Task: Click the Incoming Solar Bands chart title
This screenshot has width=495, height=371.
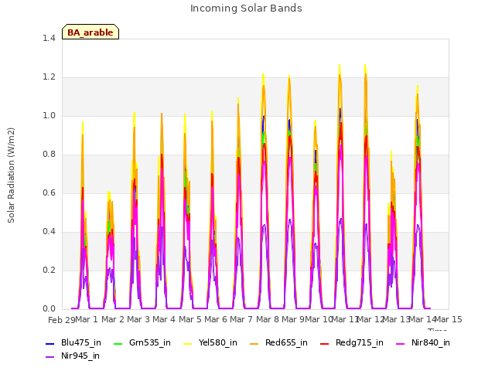Action: [246, 9]
